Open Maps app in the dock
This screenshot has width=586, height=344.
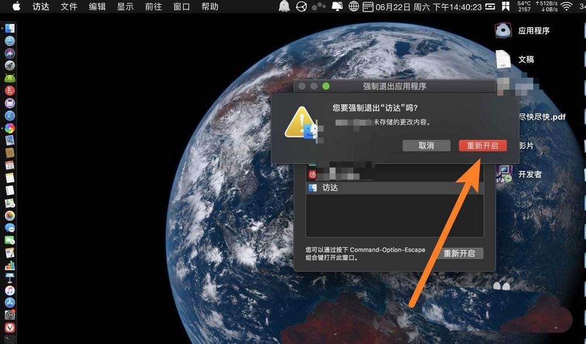click(x=10, y=203)
